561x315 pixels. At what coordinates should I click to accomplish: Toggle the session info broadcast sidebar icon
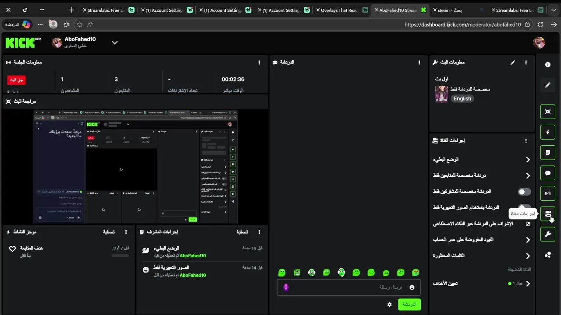[548, 193]
